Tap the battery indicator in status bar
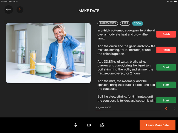Screen dimensions: 178x133 [x=175, y=2]
